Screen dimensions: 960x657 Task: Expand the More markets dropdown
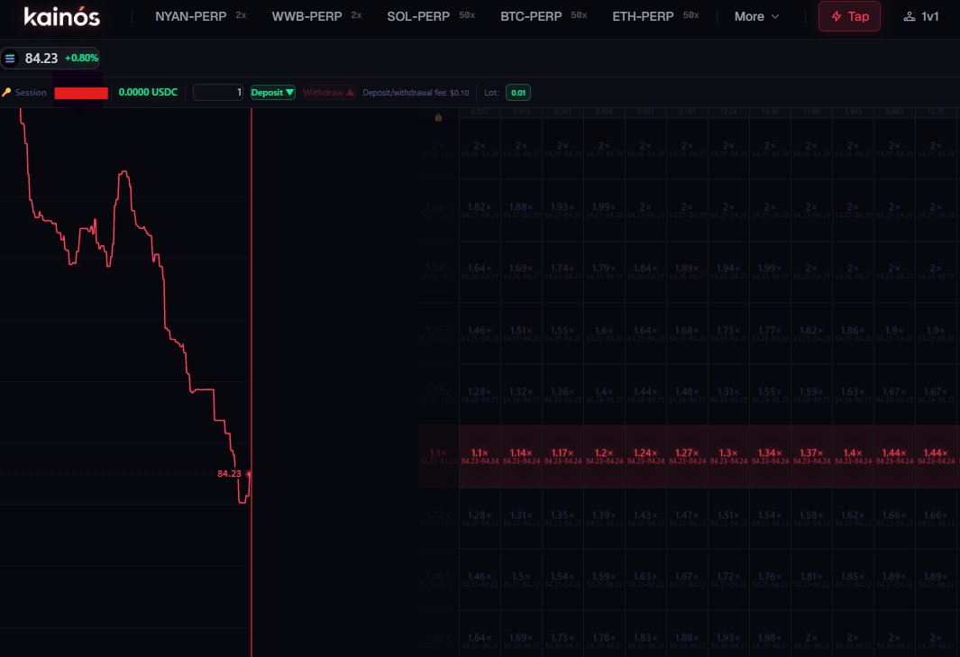pyautogui.click(x=757, y=16)
